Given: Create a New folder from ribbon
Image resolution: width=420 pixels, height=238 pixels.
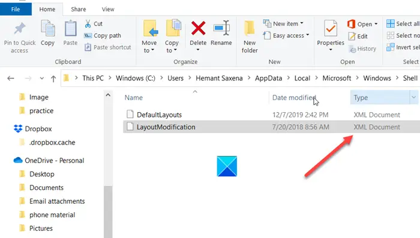Looking at the screenshot, I should [x=250, y=37].
